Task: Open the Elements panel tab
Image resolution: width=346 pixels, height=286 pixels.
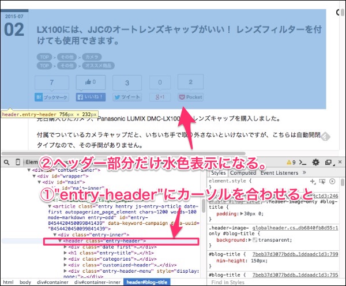Action: tap(32, 162)
